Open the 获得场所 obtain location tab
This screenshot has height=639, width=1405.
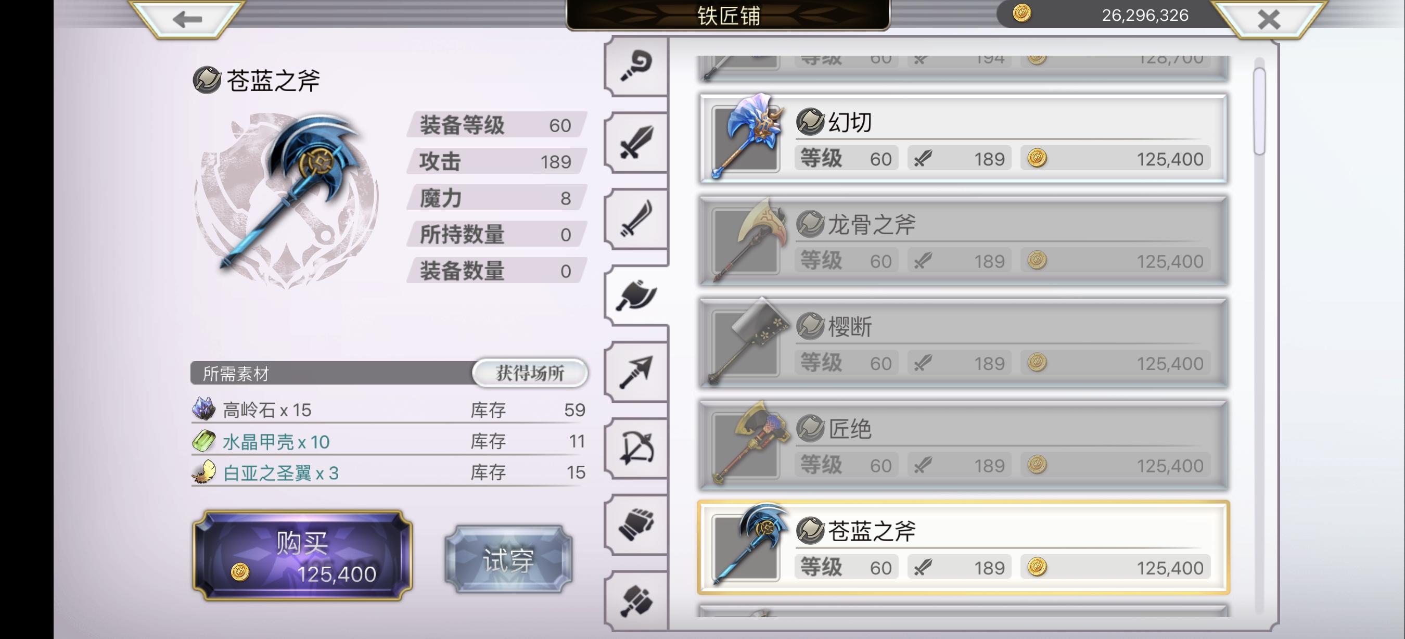[530, 373]
